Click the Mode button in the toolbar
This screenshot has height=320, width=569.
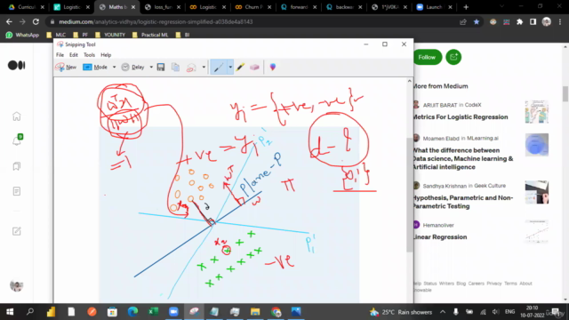click(x=95, y=68)
